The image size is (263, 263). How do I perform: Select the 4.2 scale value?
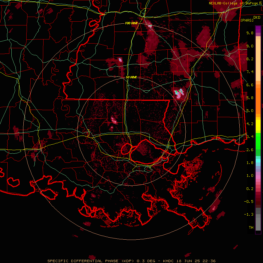(250, 124)
